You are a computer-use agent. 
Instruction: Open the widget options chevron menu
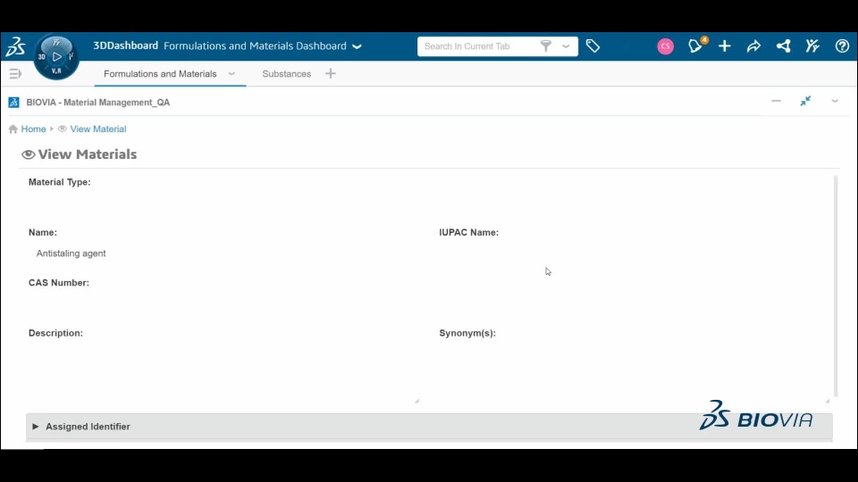(835, 101)
